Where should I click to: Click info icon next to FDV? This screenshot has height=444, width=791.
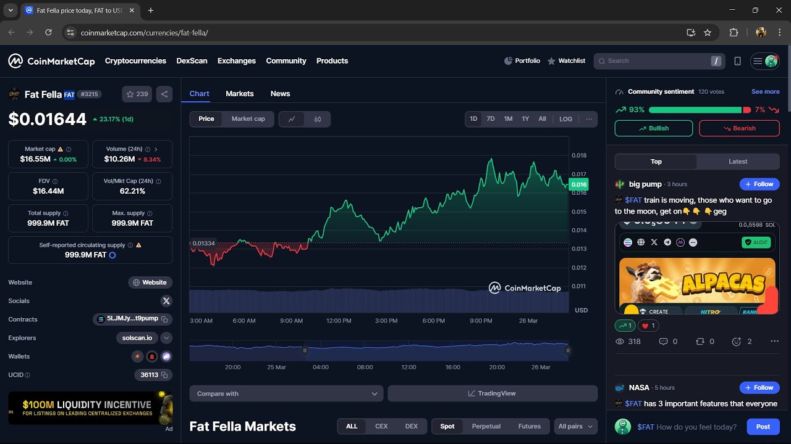[x=55, y=181]
